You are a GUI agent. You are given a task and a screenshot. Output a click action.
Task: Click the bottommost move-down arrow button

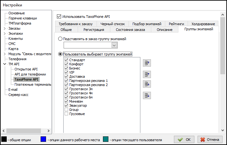[147, 95]
